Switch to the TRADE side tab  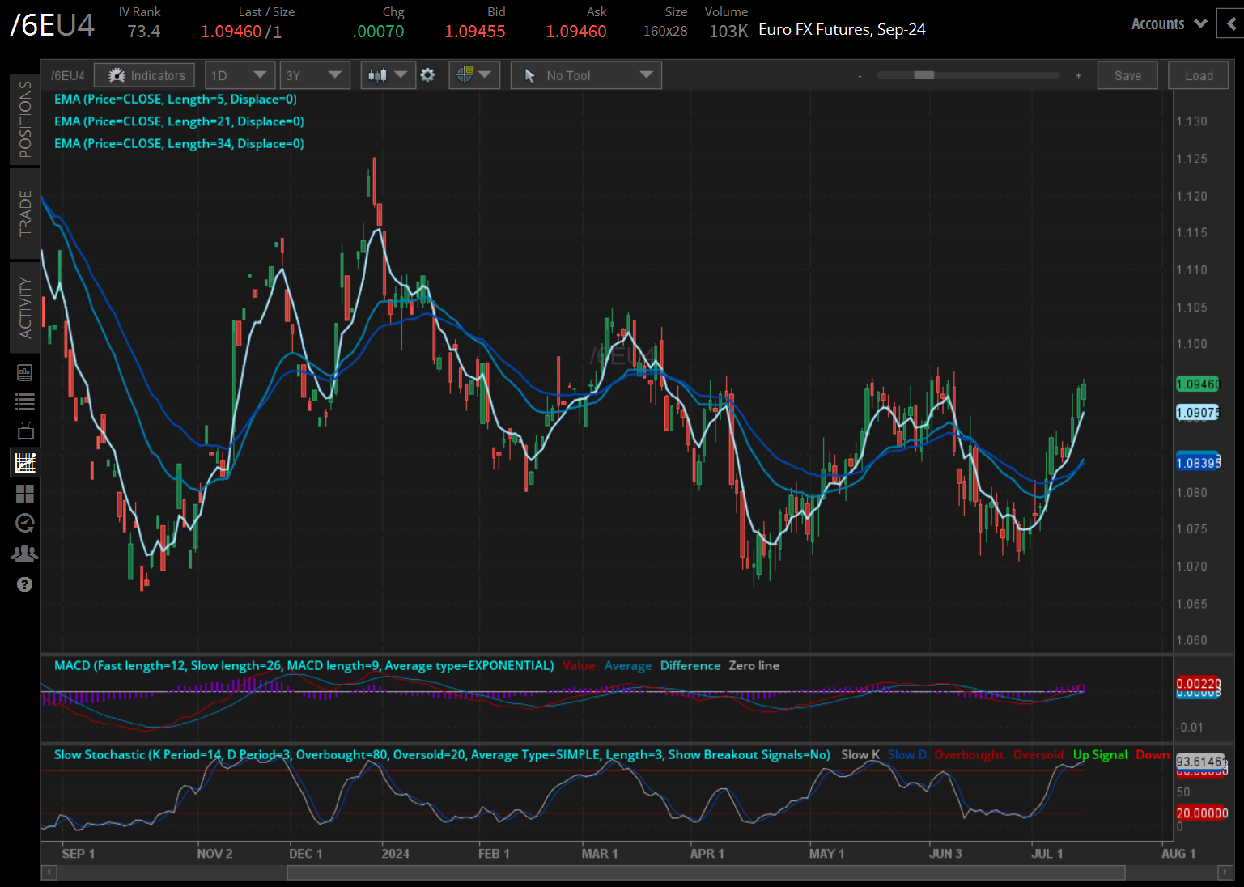(x=25, y=214)
